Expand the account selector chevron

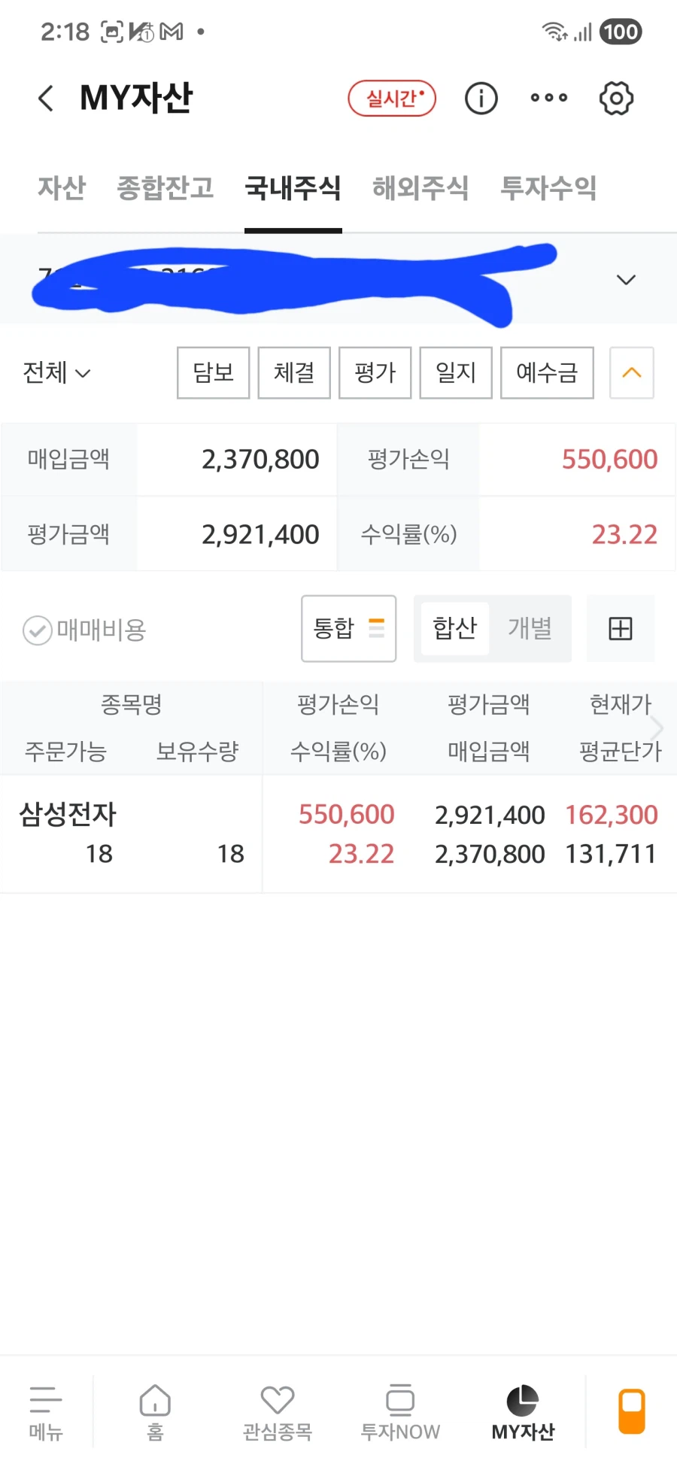click(x=626, y=280)
